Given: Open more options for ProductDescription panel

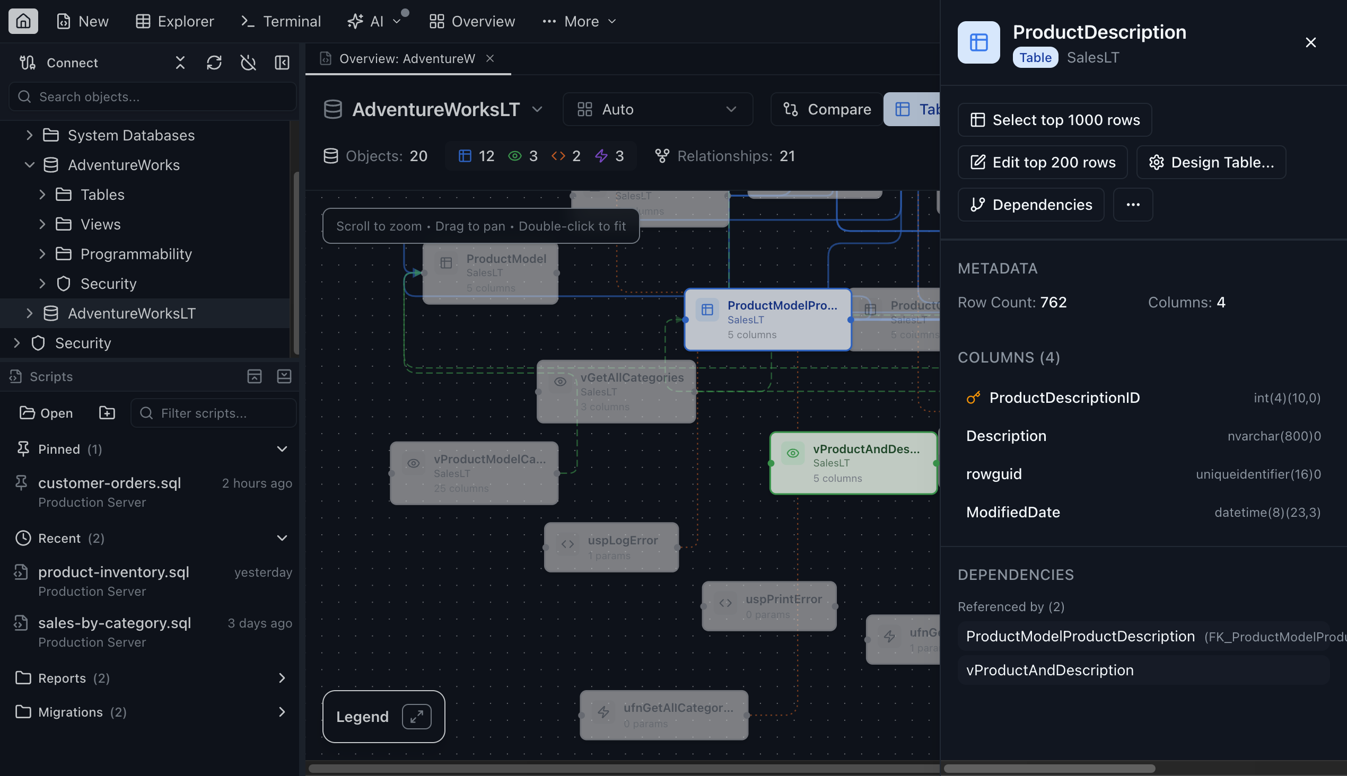Looking at the screenshot, I should (1133, 205).
